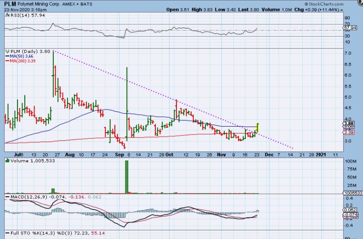Click the Chg +0.39 (+11.44%) value
This screenshot has width=363, height=239.
click(317, 10)
